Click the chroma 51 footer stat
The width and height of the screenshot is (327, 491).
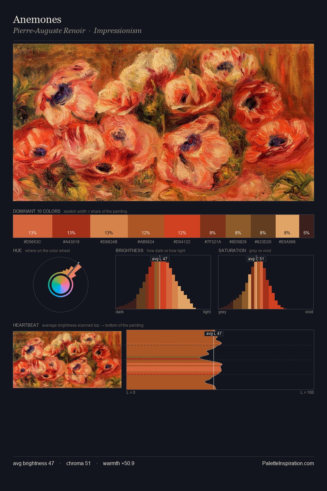pos(78,463)
